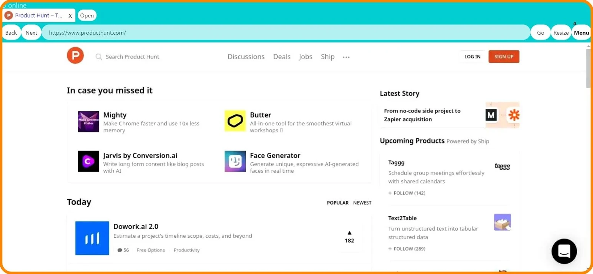Open the browser Menu button
Image resolution: width=593 pixels, height=274 pixels.
(x=581, y=33)
